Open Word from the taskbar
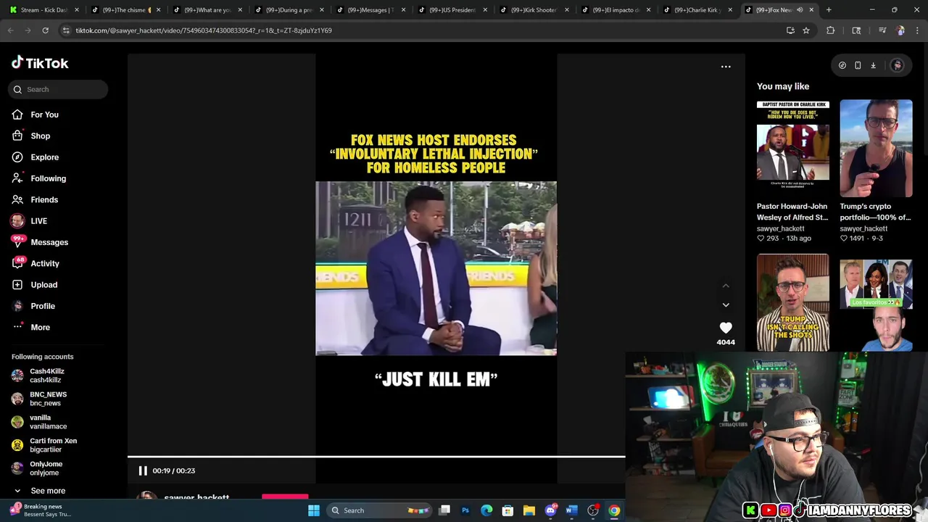The height and width of the screenshot is (522, 928). pos(571,510)
